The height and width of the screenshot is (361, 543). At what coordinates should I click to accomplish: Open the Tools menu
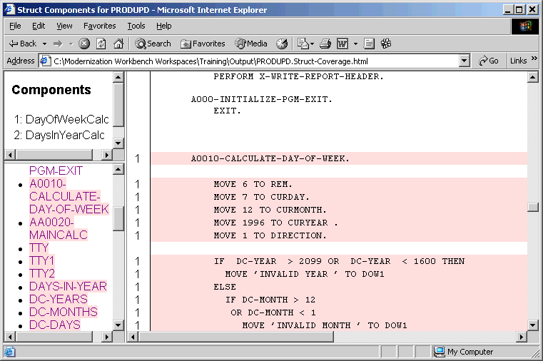coord(136,26)
